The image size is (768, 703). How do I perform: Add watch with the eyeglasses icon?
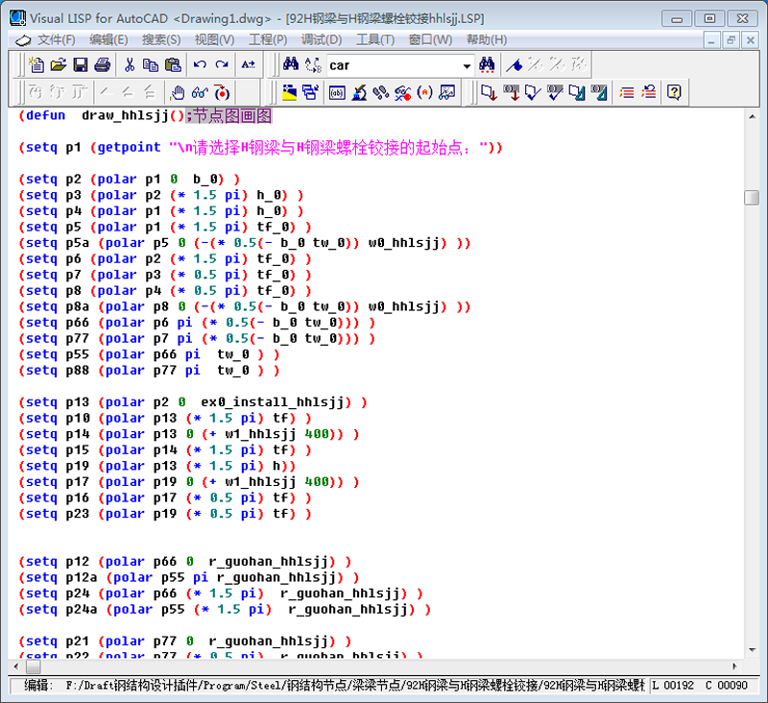coord(200,92)
